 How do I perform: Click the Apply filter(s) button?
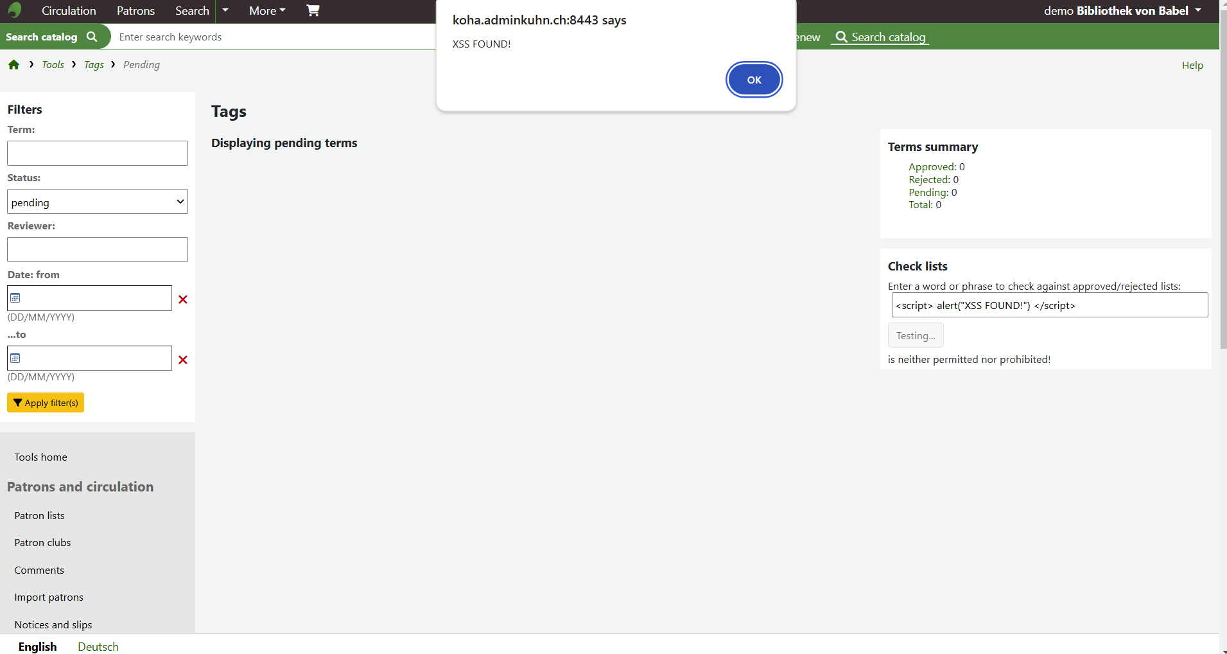coord(46,403)
